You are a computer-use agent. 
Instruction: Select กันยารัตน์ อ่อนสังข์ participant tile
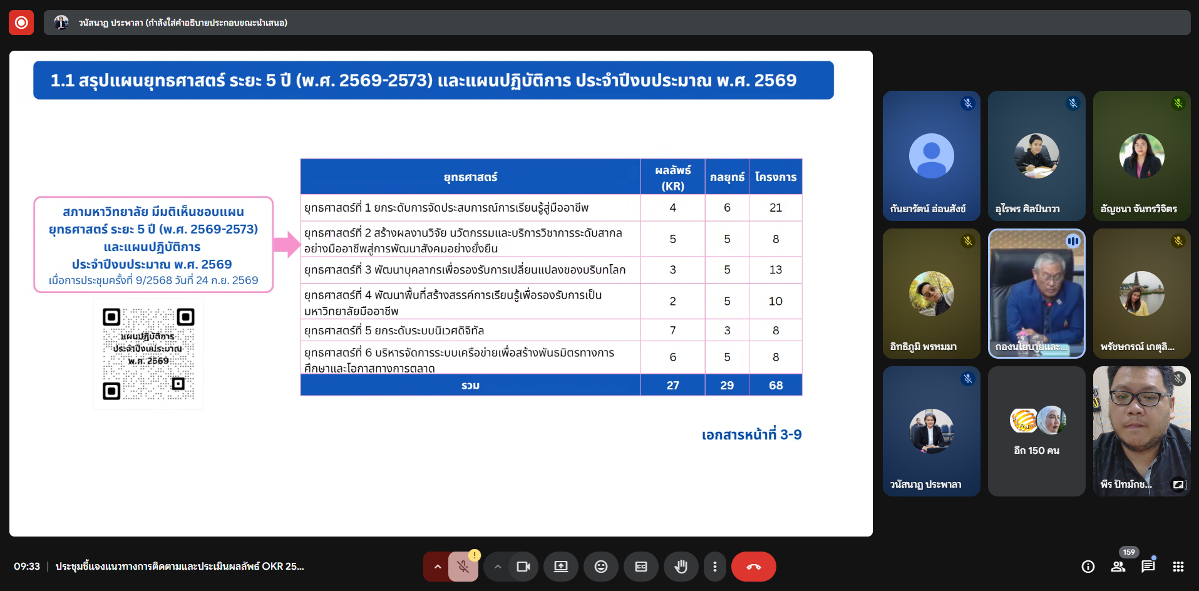[x=931, y=156]
